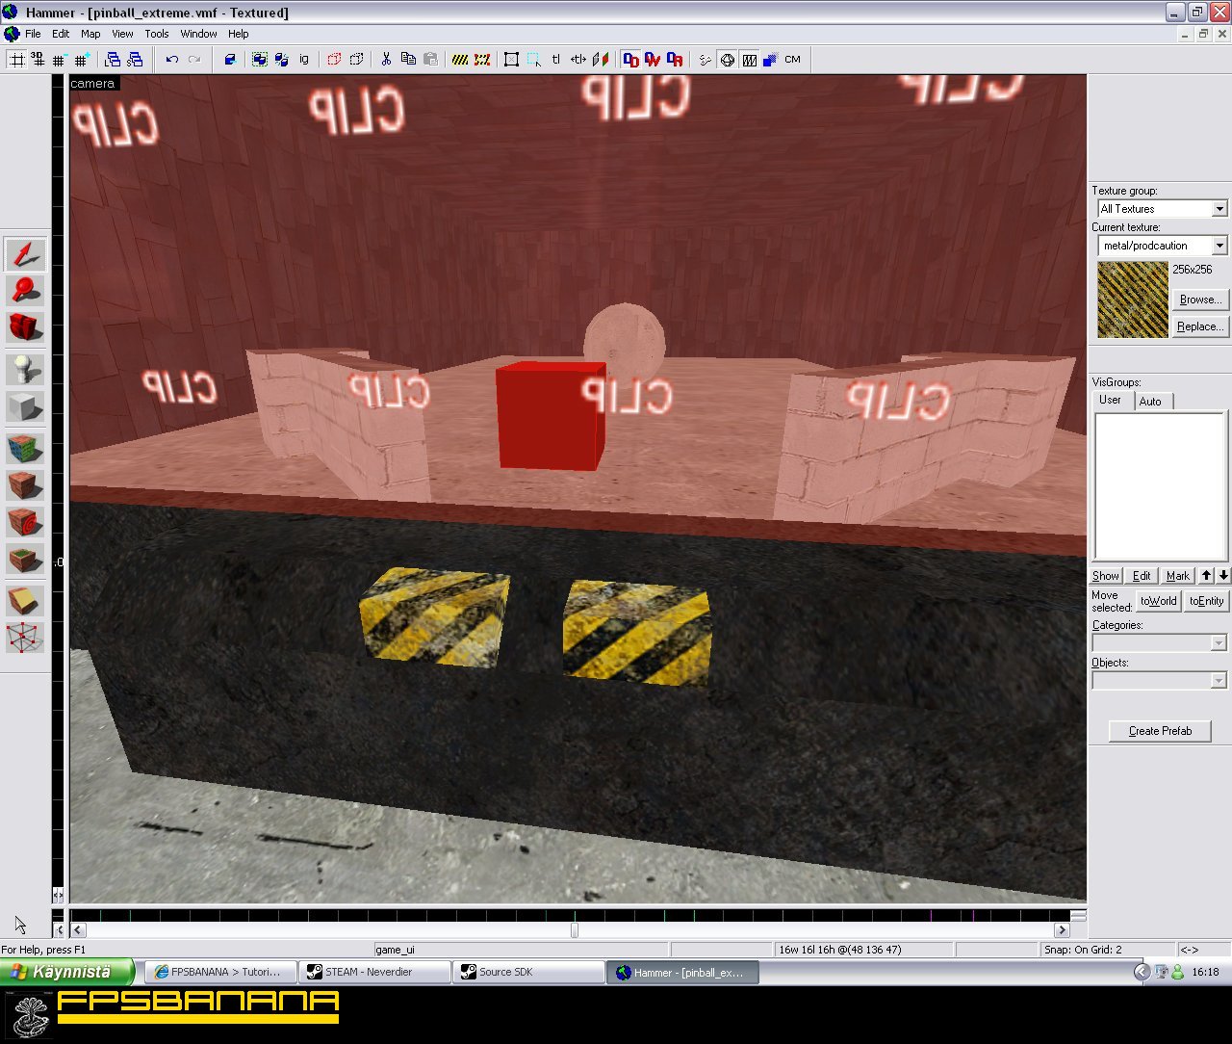Open the Categories dropdown
Viewport: 1232px width, 1044px height.
[1159, 643]
